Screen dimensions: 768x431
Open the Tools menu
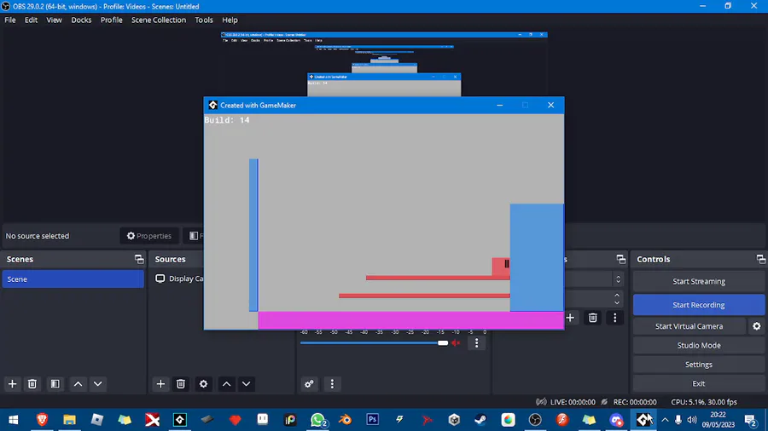[x=204, y=20]
